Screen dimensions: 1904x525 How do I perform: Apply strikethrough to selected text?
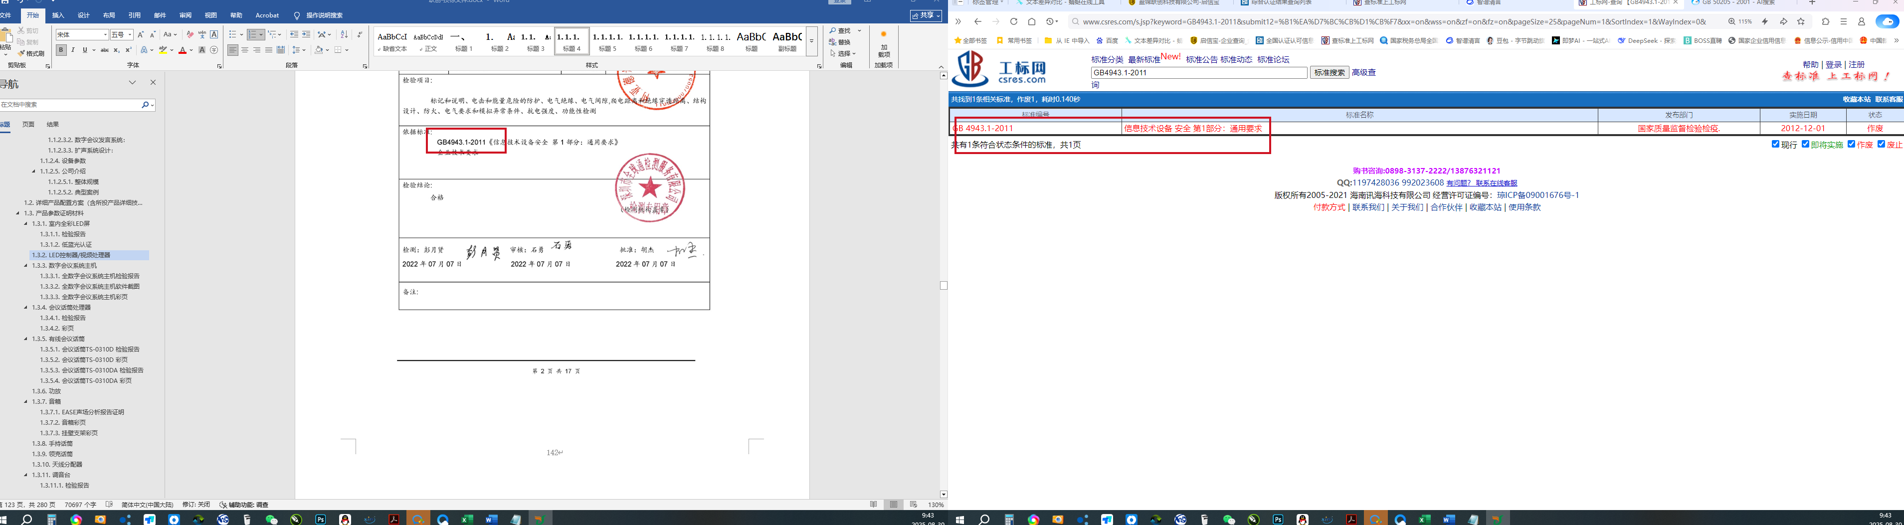104,50
